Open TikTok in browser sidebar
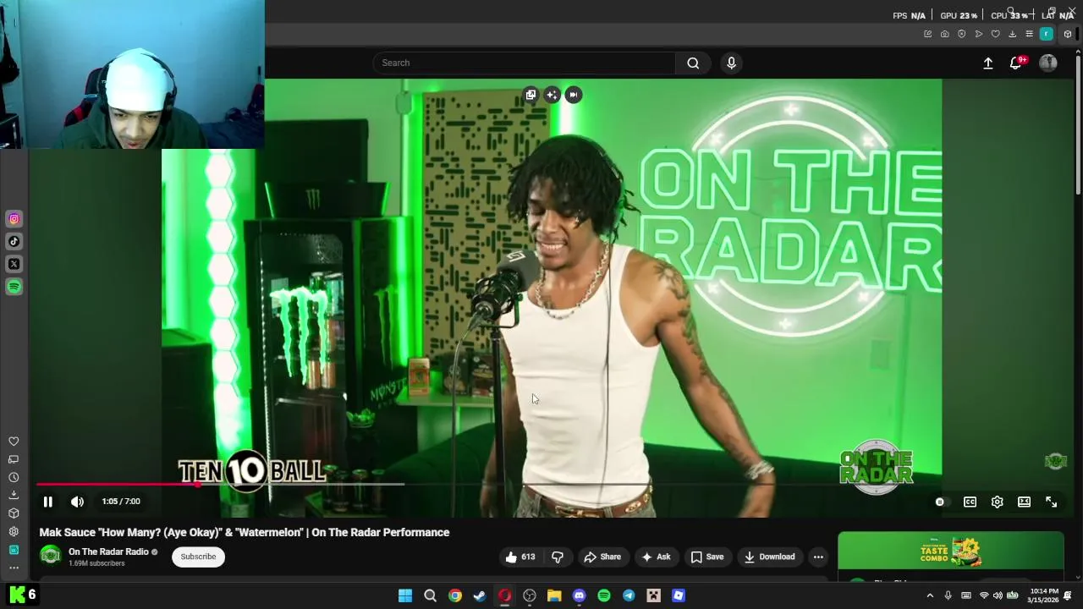Screen dimensions: 1083x609 (x=14, y=241)
